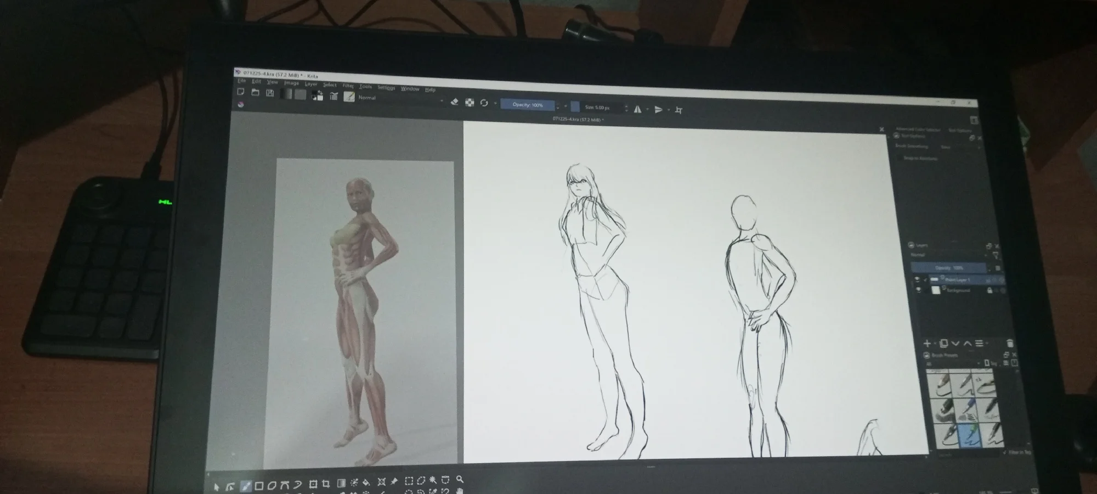
Task: Open the fill pattern picker in toolbar
Action: pos(300,94)
